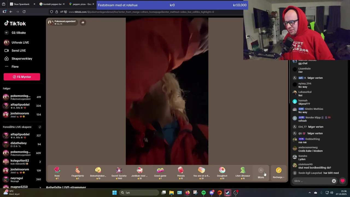
Task: Click the volume speaker tray icon
Action: (331, 193)
